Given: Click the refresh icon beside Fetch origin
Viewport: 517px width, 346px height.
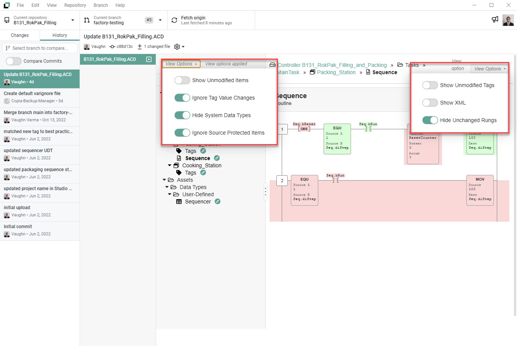Looking at the screenshot, I should [175, 19].
